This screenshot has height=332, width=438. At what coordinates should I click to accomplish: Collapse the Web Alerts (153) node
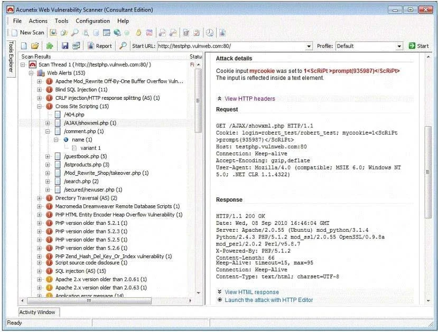tap(31, 73)
